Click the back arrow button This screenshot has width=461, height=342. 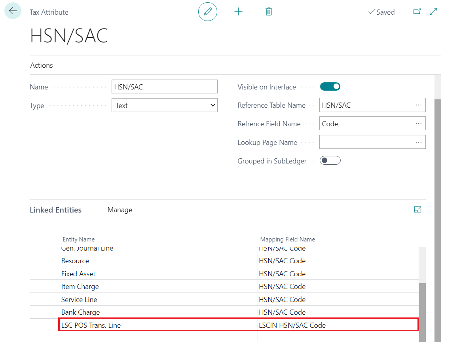point(13,11)
